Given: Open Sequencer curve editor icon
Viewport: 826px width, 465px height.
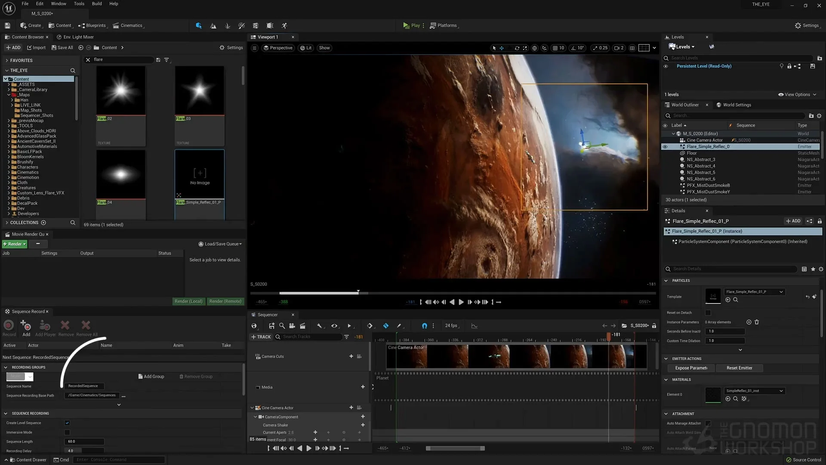Looking at the screenshot, I should tap(475, 326).
